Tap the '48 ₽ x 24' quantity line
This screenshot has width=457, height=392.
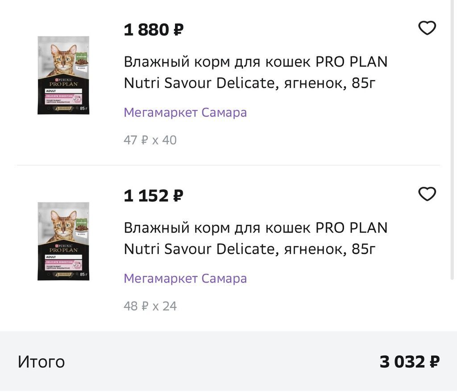[x=150, y=306]
